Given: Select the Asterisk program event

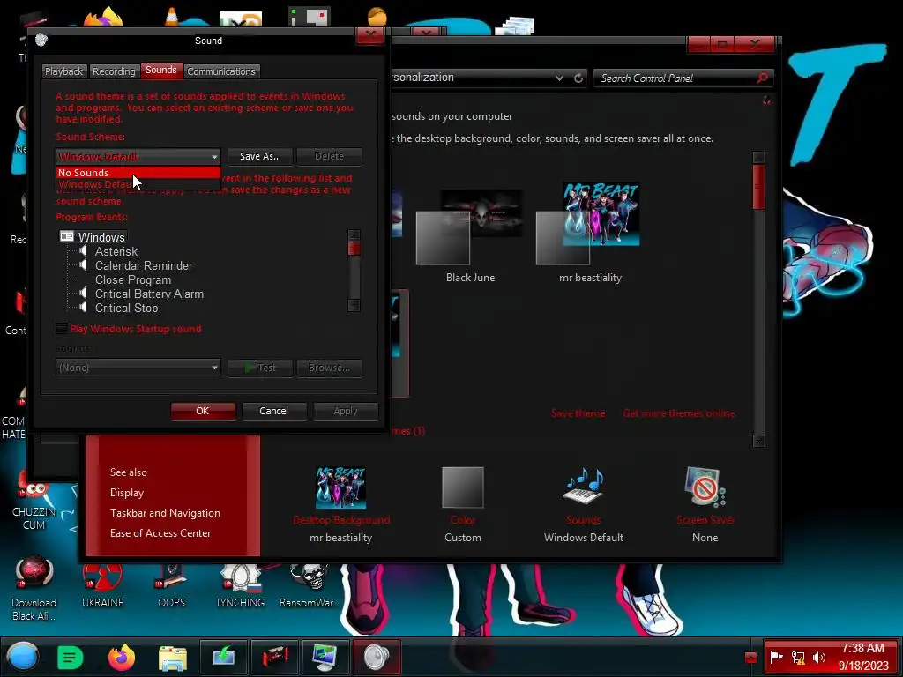Looking at the screenshot, I should click(x=116, y=251).
